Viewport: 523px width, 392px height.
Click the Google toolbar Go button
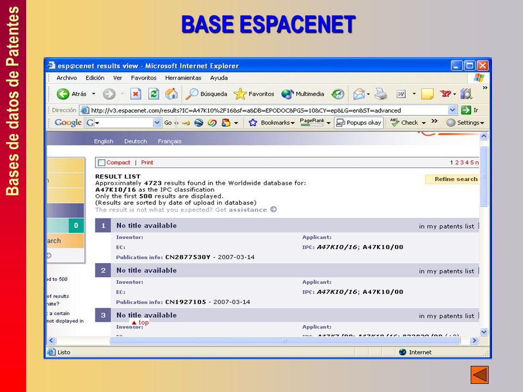click(168, 122)
